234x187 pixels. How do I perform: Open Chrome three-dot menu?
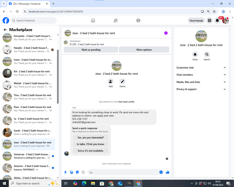point(230,11)
